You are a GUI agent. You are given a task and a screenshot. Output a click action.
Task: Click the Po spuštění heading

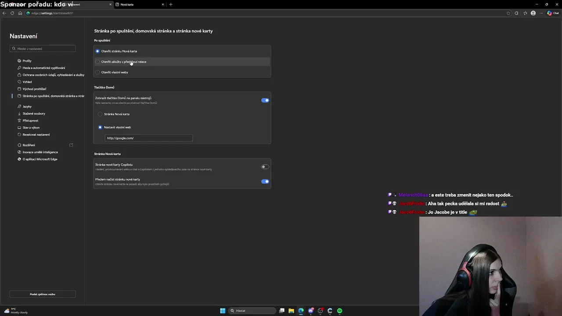102,40
